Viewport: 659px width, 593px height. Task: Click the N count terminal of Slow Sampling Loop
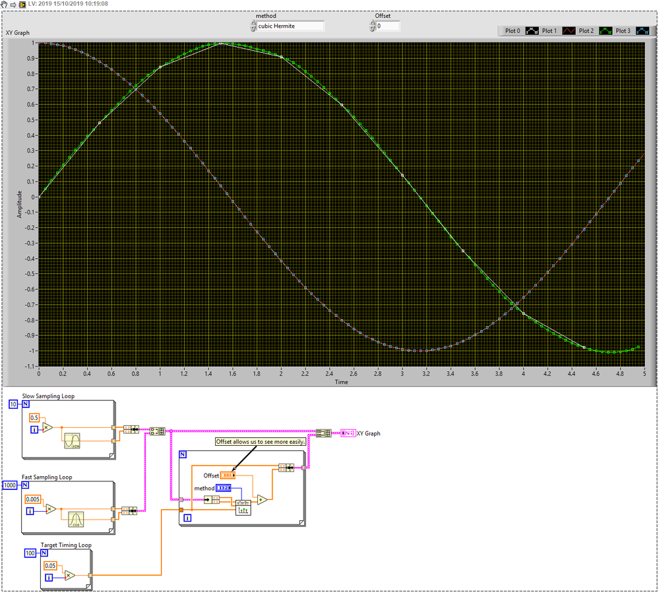pos(26,404)
